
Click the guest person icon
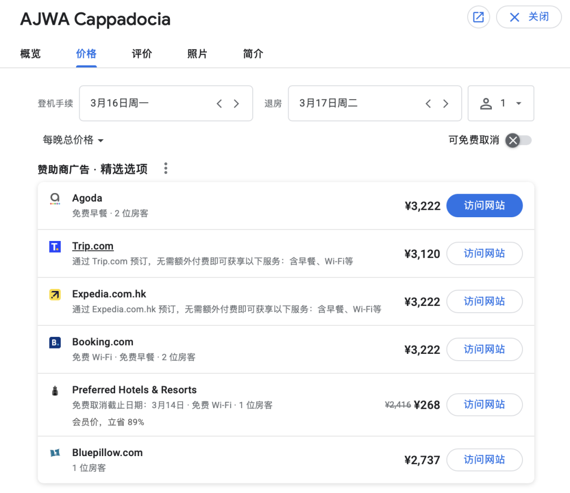coord(486,103)
